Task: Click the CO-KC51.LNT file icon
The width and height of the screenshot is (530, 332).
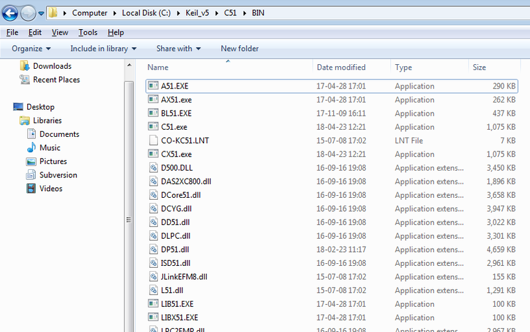Action: (x=153, y=141)
